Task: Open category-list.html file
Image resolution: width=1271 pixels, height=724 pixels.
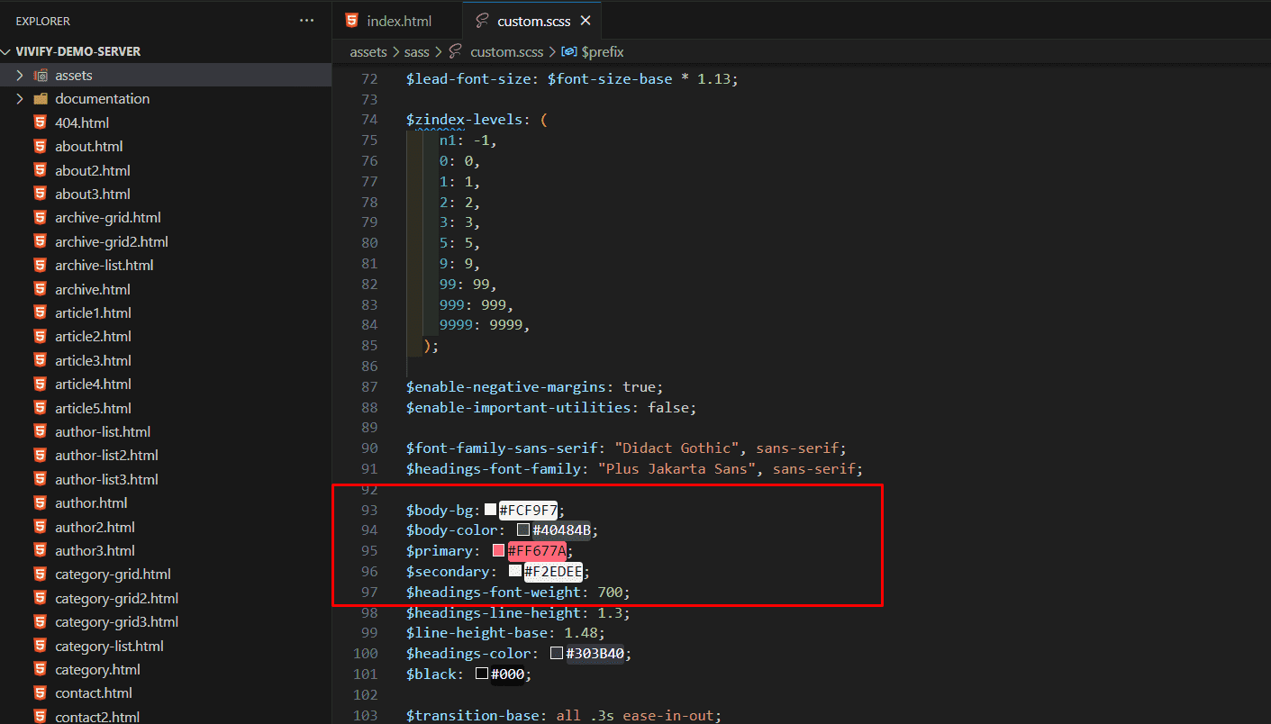Action: (x=109, y=646)
